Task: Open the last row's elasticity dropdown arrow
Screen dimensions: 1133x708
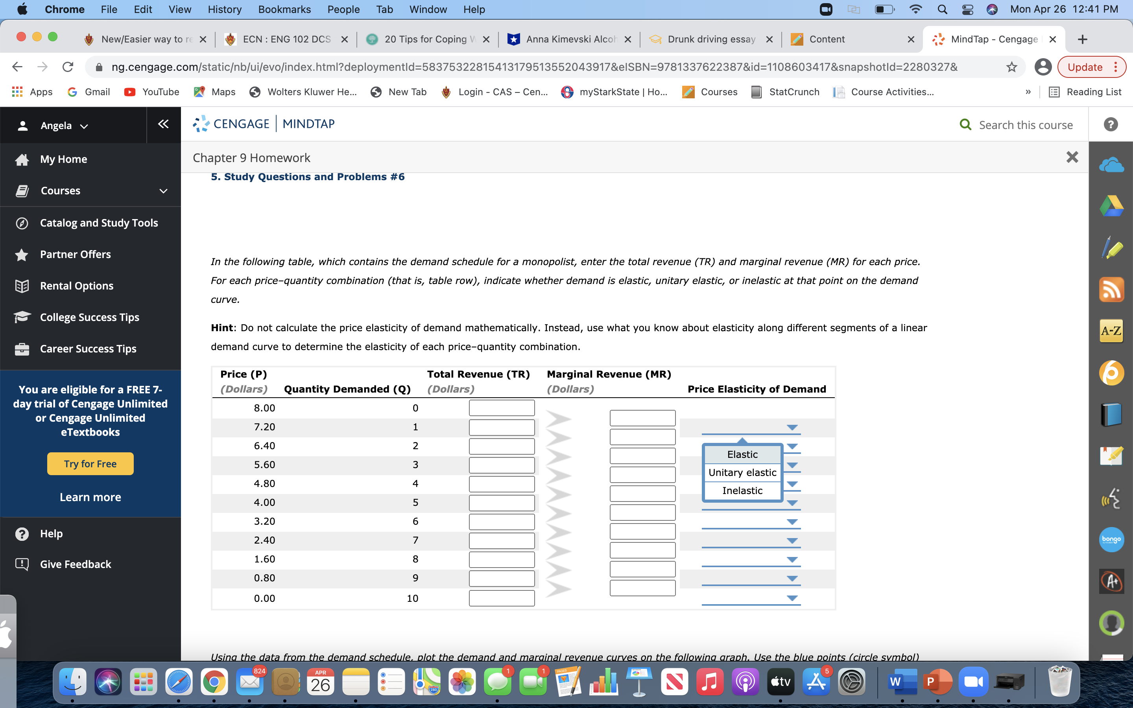Action: point(792,597)
